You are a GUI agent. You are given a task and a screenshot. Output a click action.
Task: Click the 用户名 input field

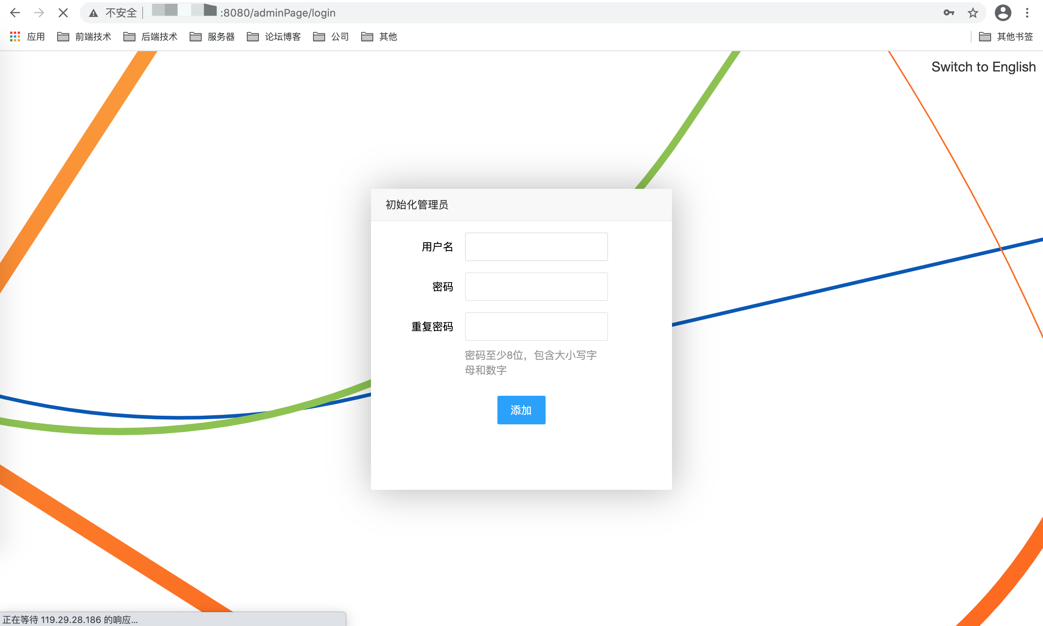[x=537, y=246]
